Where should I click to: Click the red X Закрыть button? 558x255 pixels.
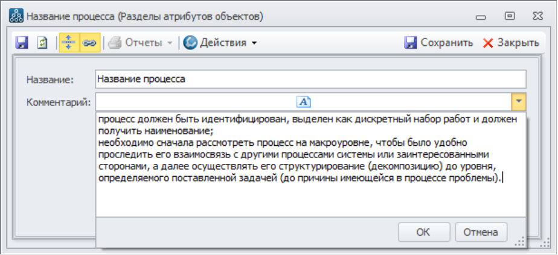(x=510, y=43)
